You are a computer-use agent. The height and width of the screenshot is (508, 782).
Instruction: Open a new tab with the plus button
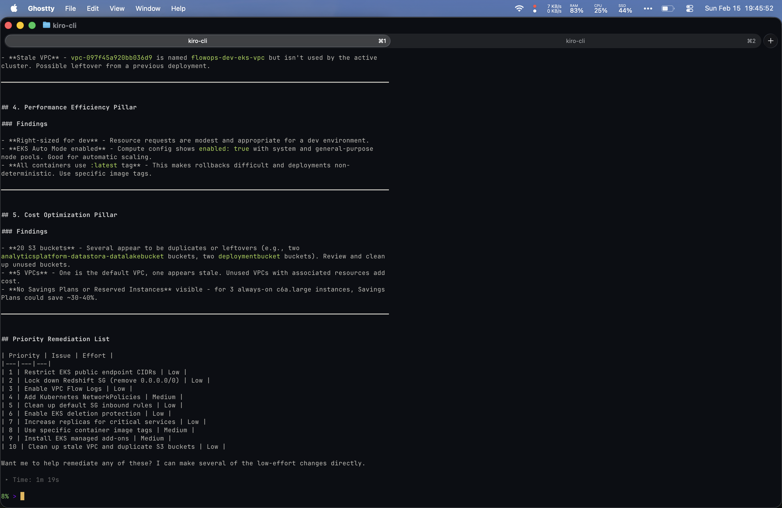pyautogui.click(x=771, y=41)
